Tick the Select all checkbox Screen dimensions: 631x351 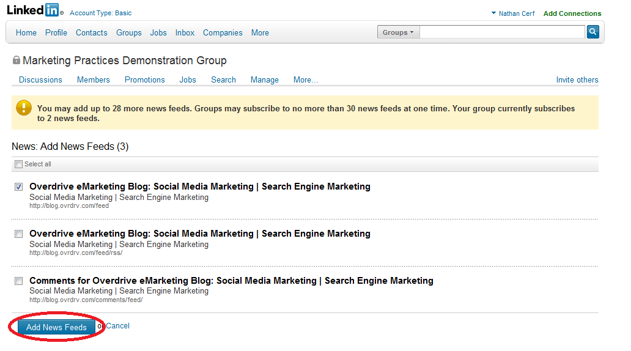(x=18, y=164)
